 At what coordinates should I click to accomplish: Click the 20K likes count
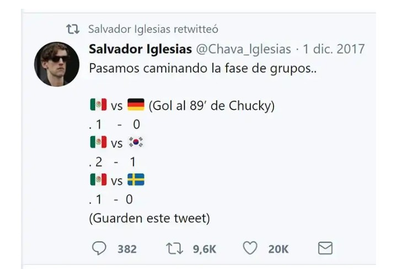coord(278,249)
